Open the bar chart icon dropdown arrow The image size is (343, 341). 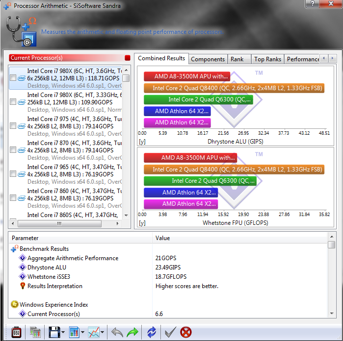(x=83, y=332)
